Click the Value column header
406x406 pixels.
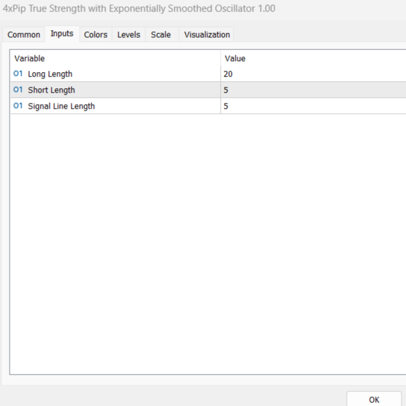pyautogui.click(x=235, y=59)
